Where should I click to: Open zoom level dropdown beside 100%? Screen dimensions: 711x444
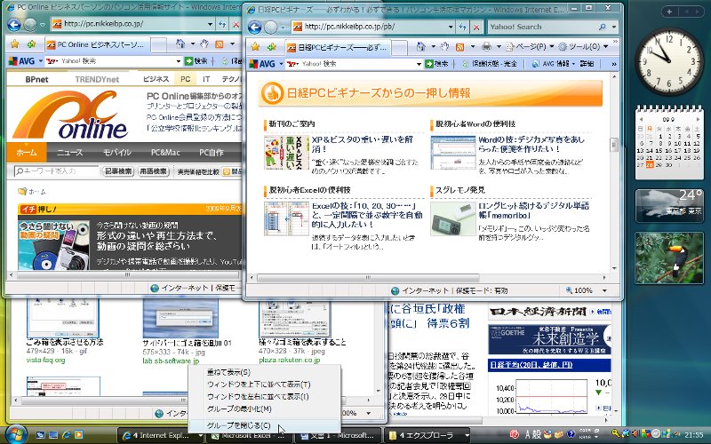pos(604,290)
